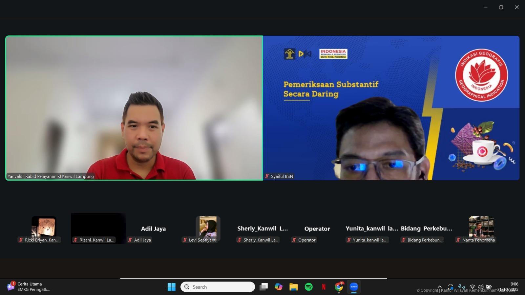Open the clock and date flyout
The image size is (525, 295).
(508, 287)
